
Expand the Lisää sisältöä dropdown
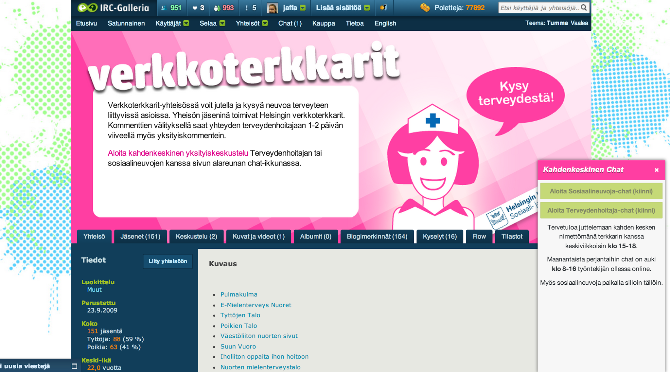tap(367, 8)
